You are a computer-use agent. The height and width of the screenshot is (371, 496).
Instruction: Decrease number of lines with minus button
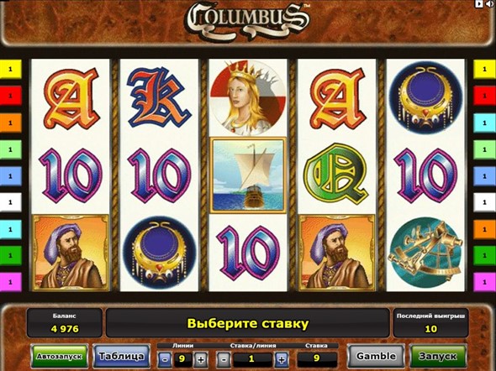point(165,359)
